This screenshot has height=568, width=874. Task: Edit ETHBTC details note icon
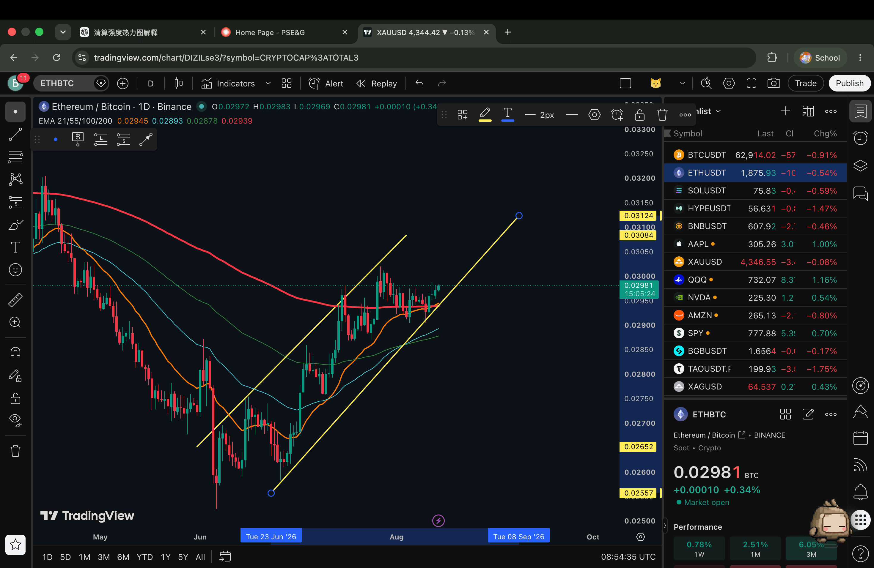tap(808, 414)
